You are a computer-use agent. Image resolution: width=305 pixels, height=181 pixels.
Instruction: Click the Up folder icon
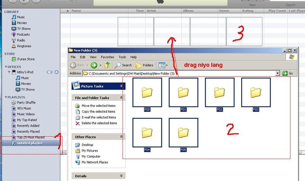point(107,65)
